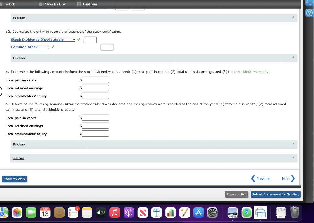Viewport: 314px width, 223px height.
Task: Open Pages from the Dock
Action: 184,212
